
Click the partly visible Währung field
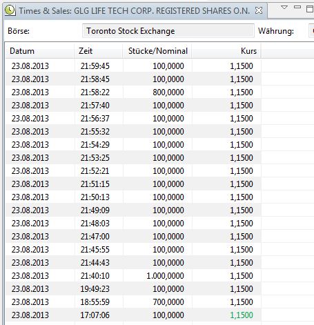(311, 31)
